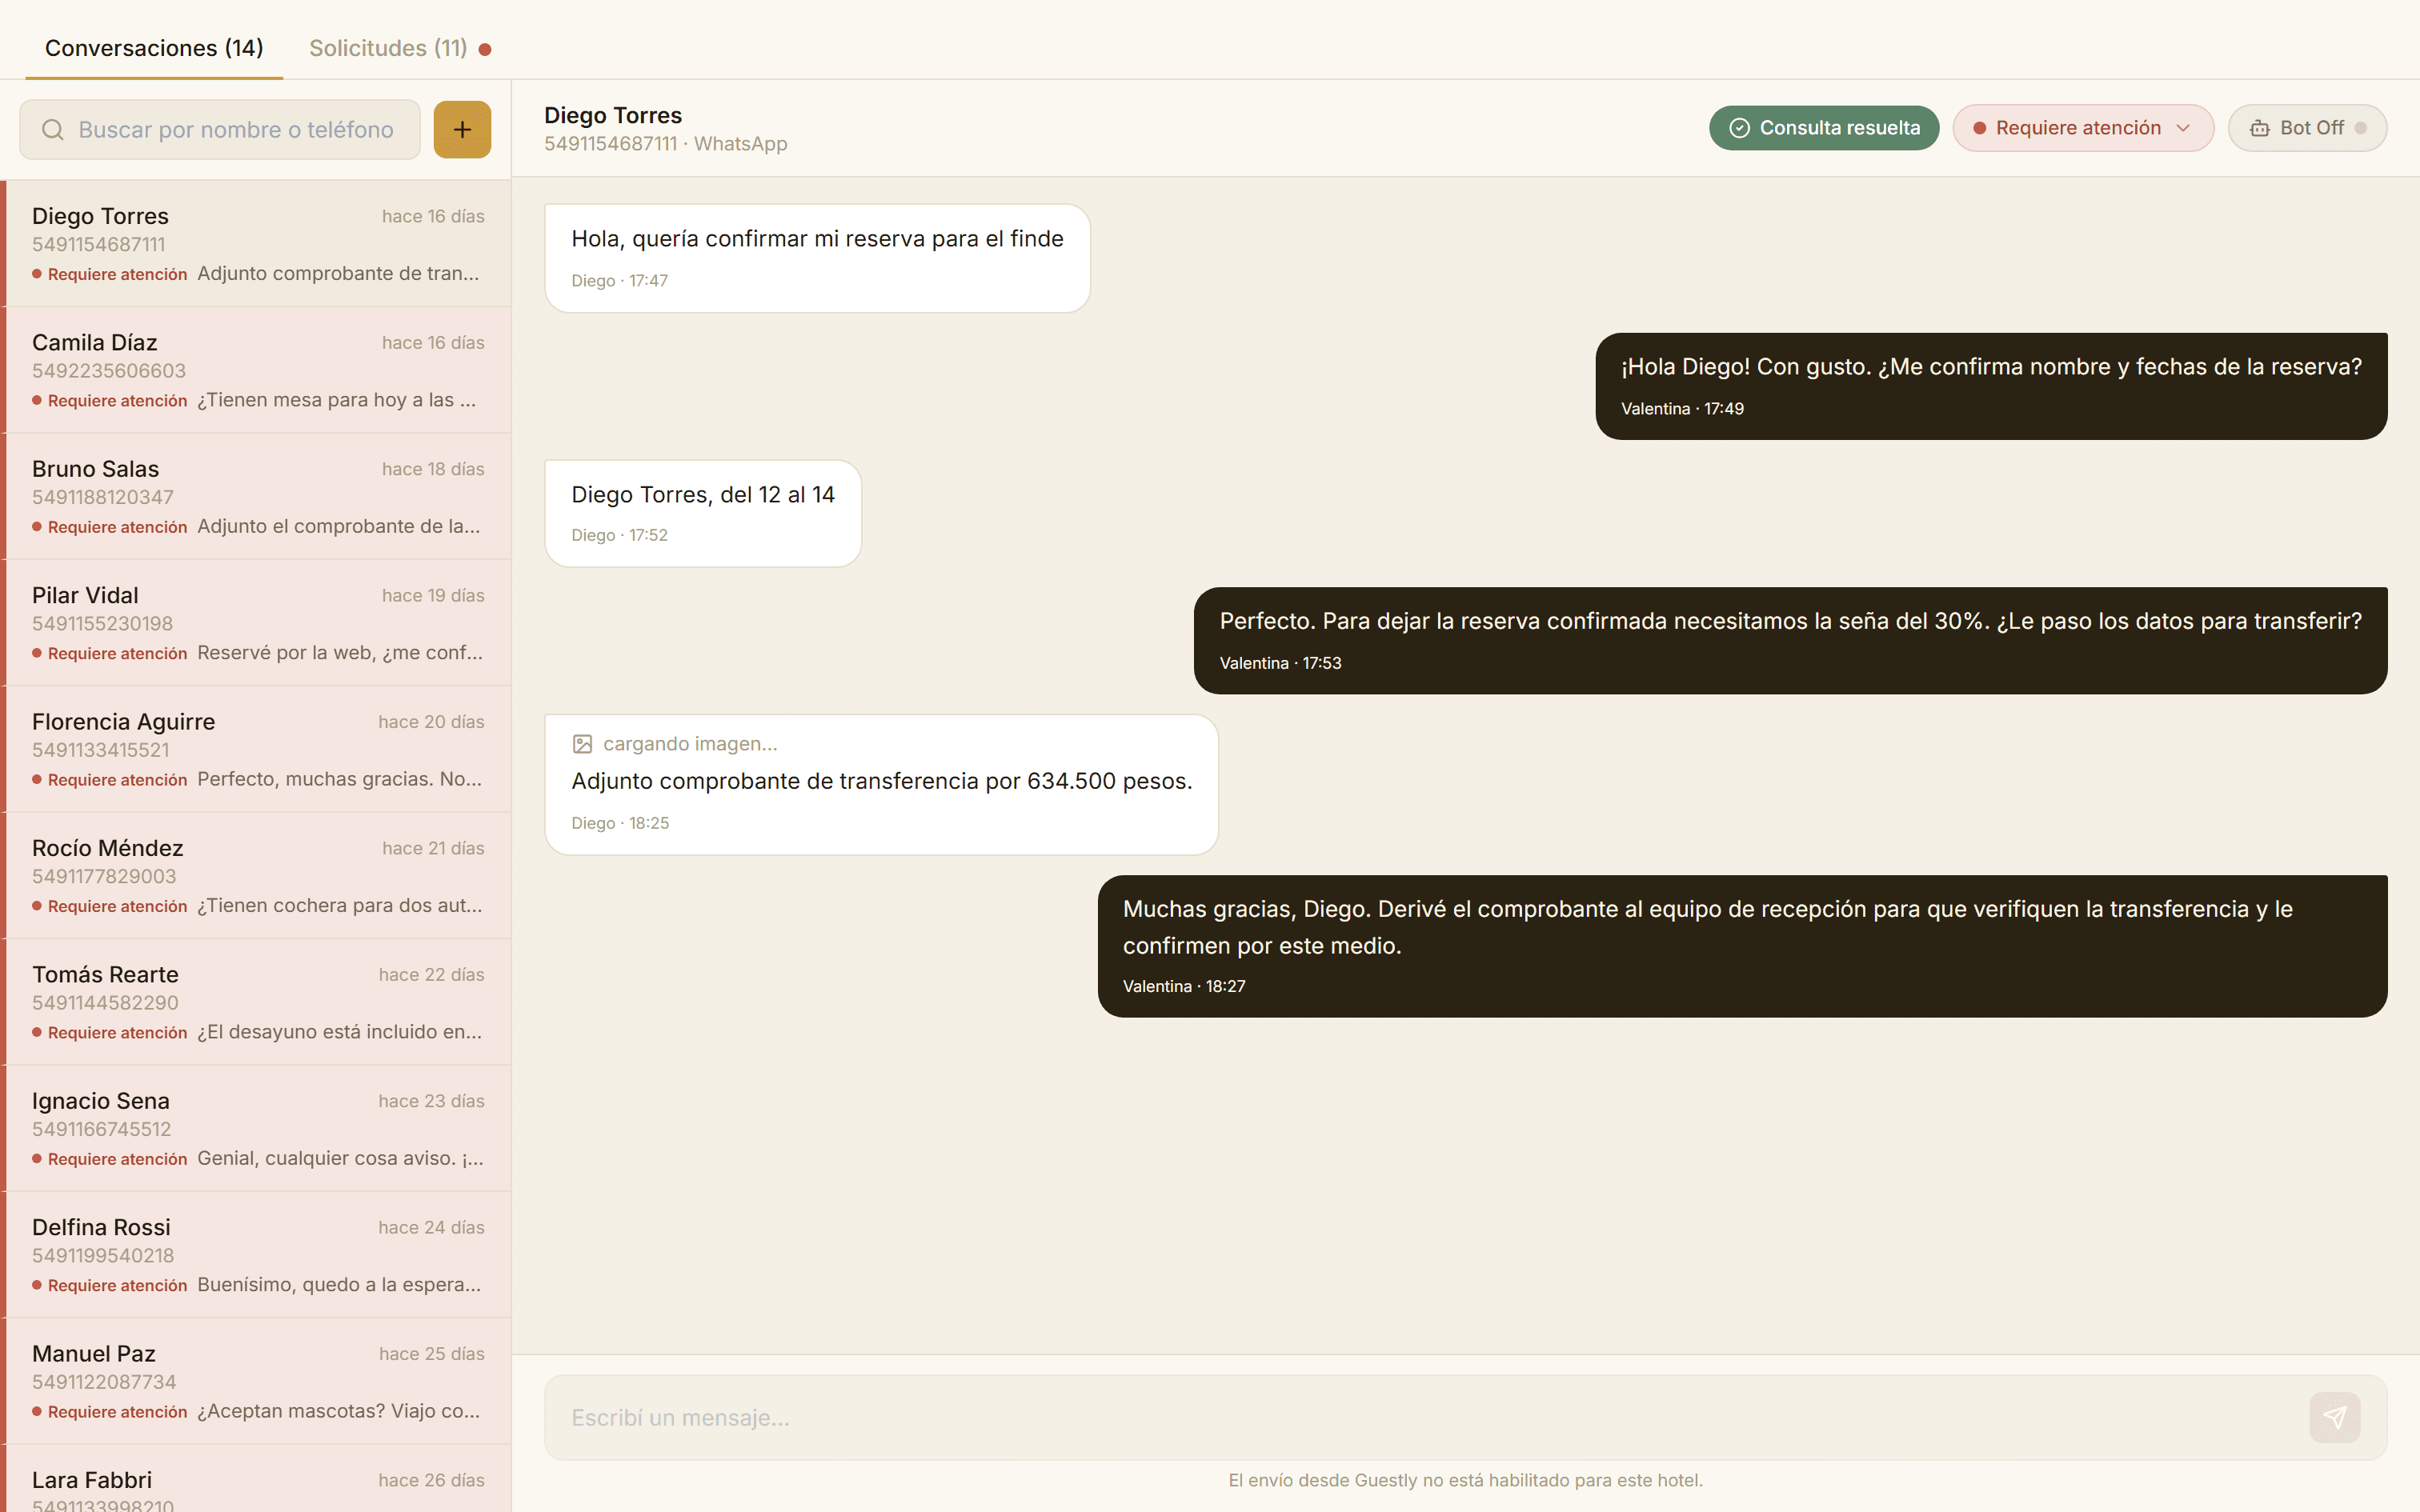The width and height of the screenshot is (2420, 1512).
Task: Open Tomás Rearte conversation
Action: tap(256, 1002)
